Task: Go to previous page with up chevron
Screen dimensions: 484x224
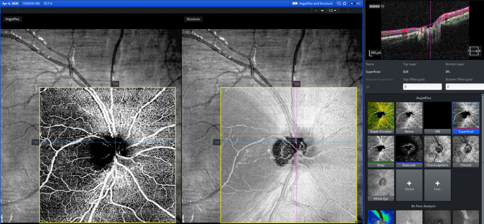Action: click(x=315, y=10)
